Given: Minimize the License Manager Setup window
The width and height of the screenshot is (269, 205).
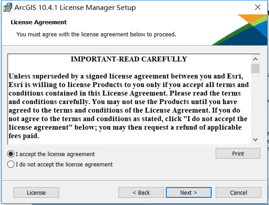Looking at the screenshot, I should [x=216, y=8].
